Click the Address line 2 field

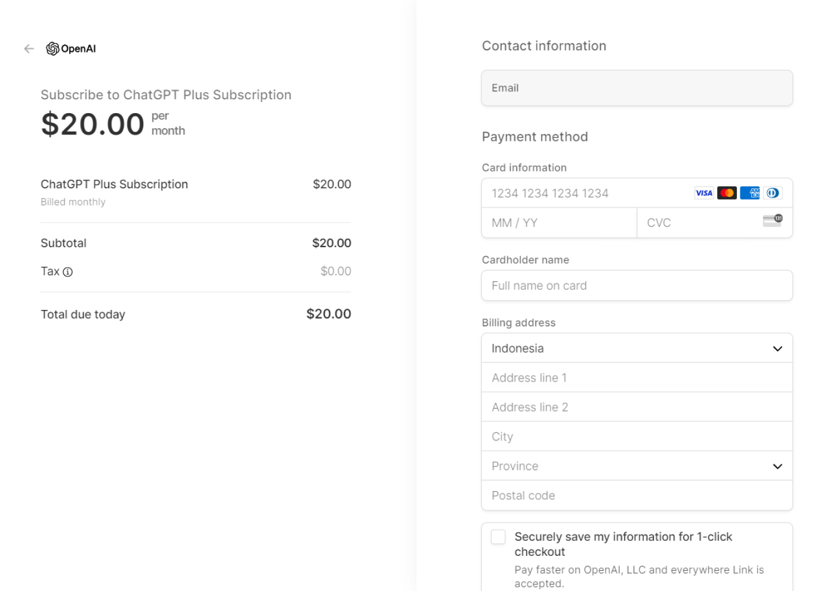coord(637,407)
